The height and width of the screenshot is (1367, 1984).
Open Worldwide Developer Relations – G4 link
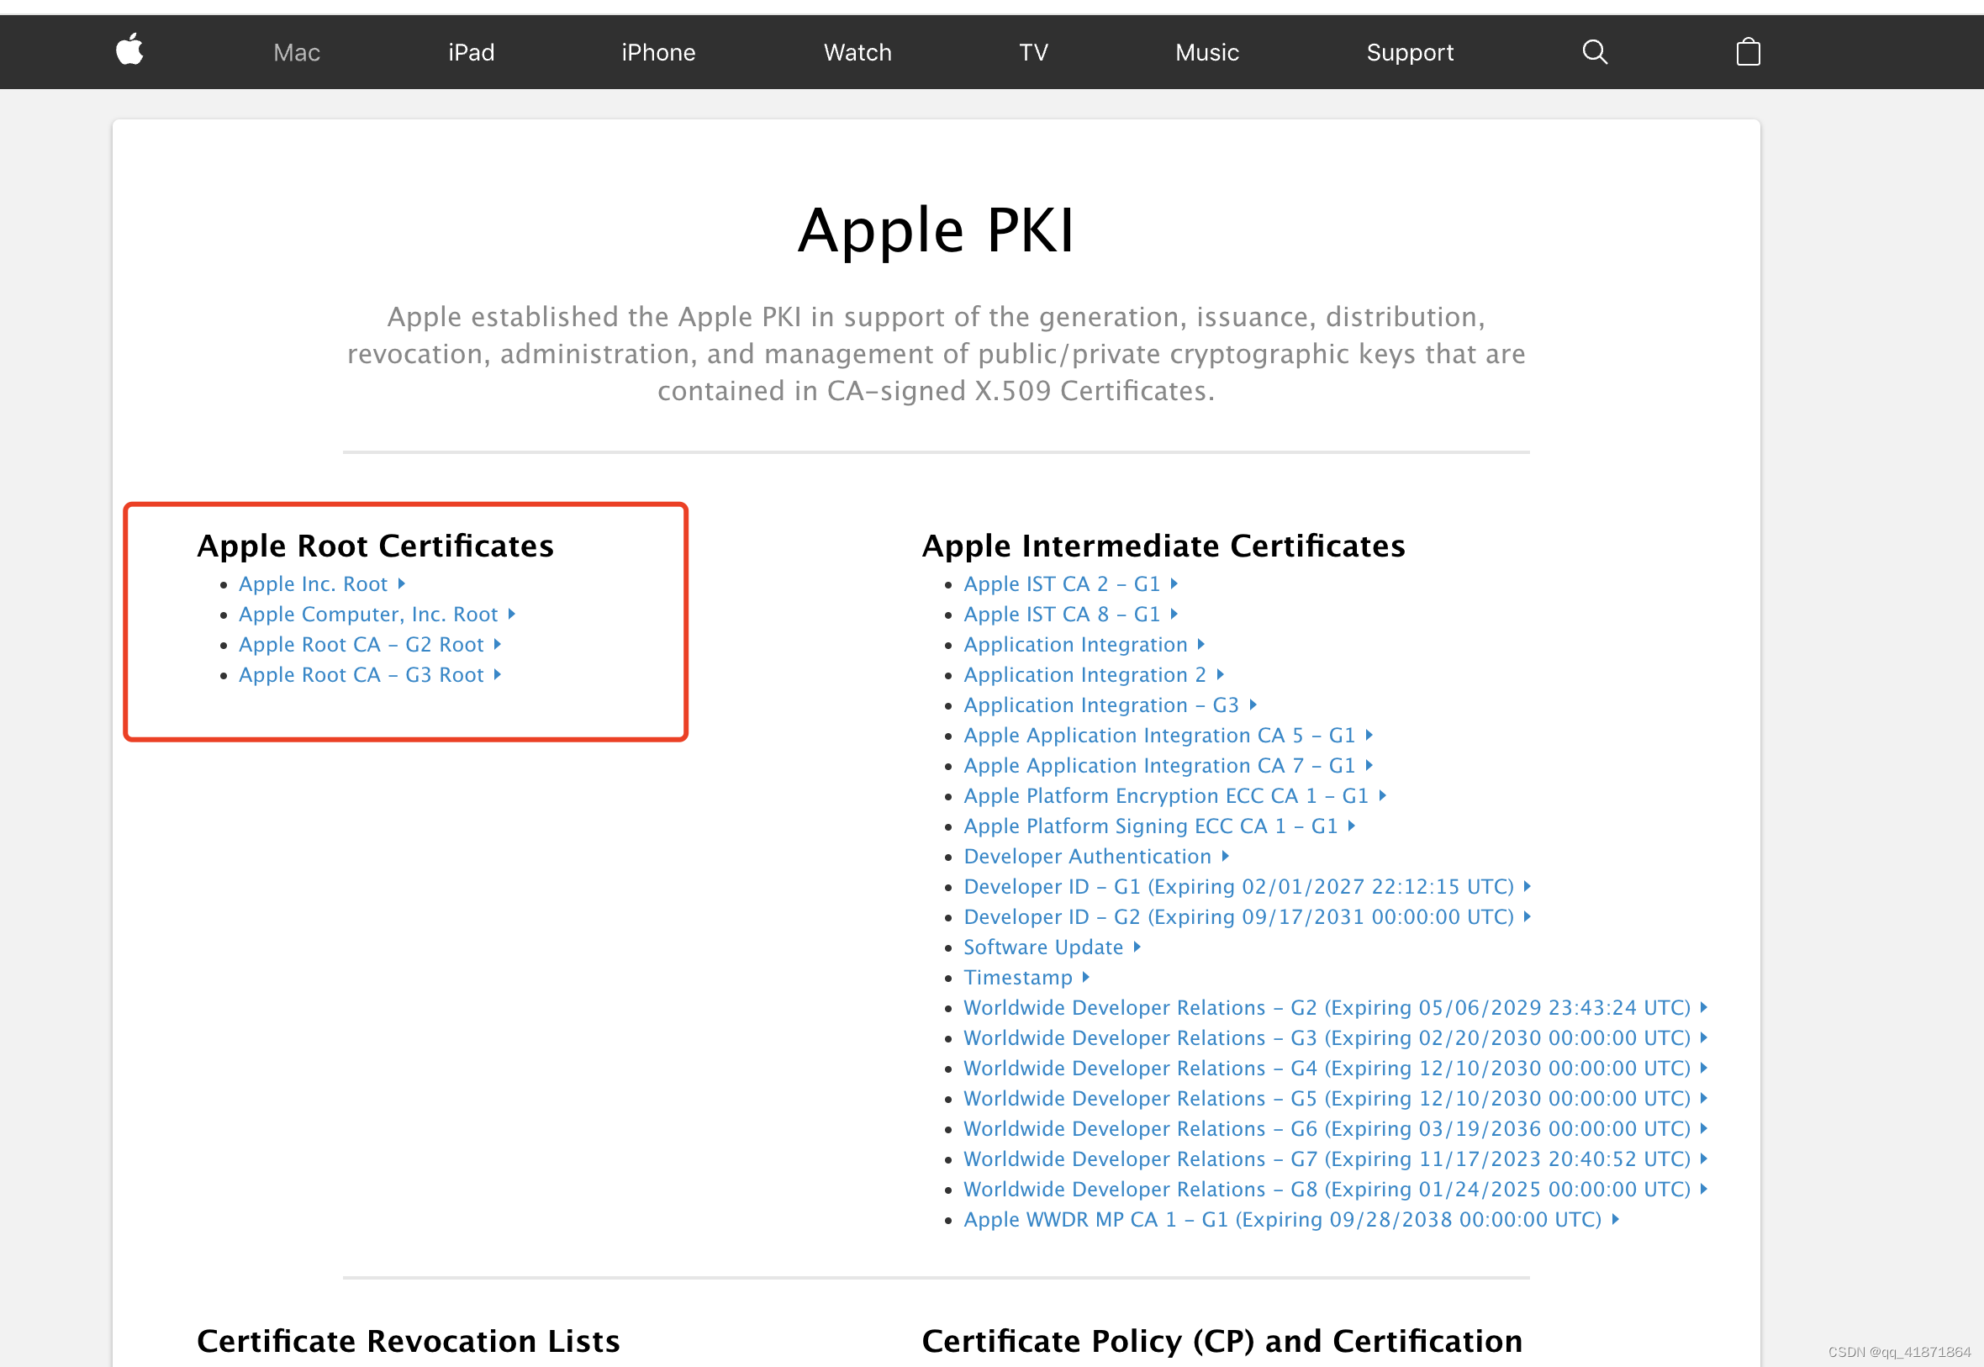pos(1336,1068)
